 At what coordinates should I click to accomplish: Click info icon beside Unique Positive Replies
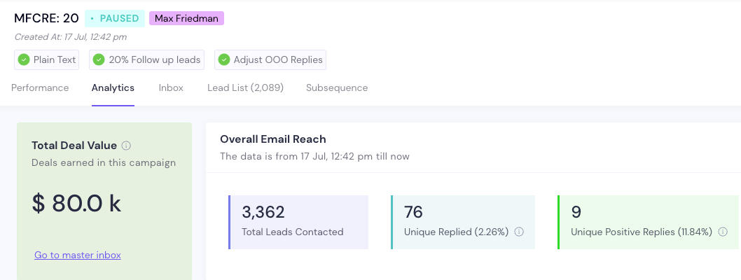click(723, 232)
